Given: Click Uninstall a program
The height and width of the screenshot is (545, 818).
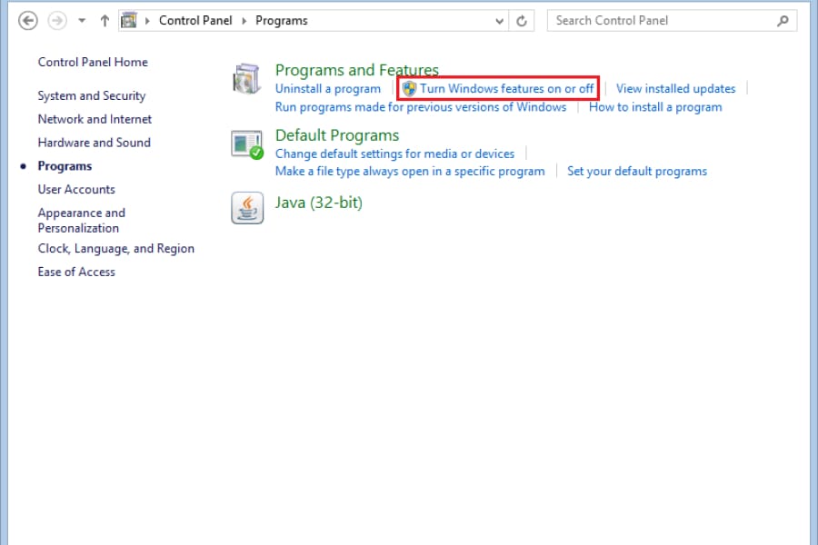Looking at the screenshot, I should (327, 89).
